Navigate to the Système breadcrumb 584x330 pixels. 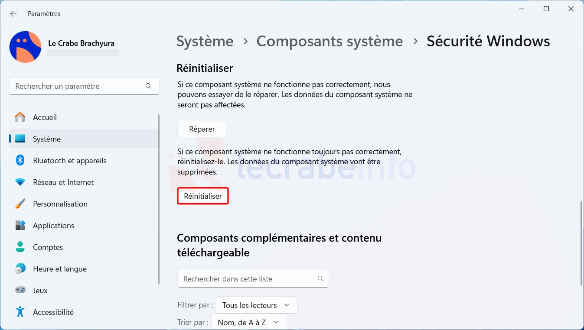(x=205, y=41)
